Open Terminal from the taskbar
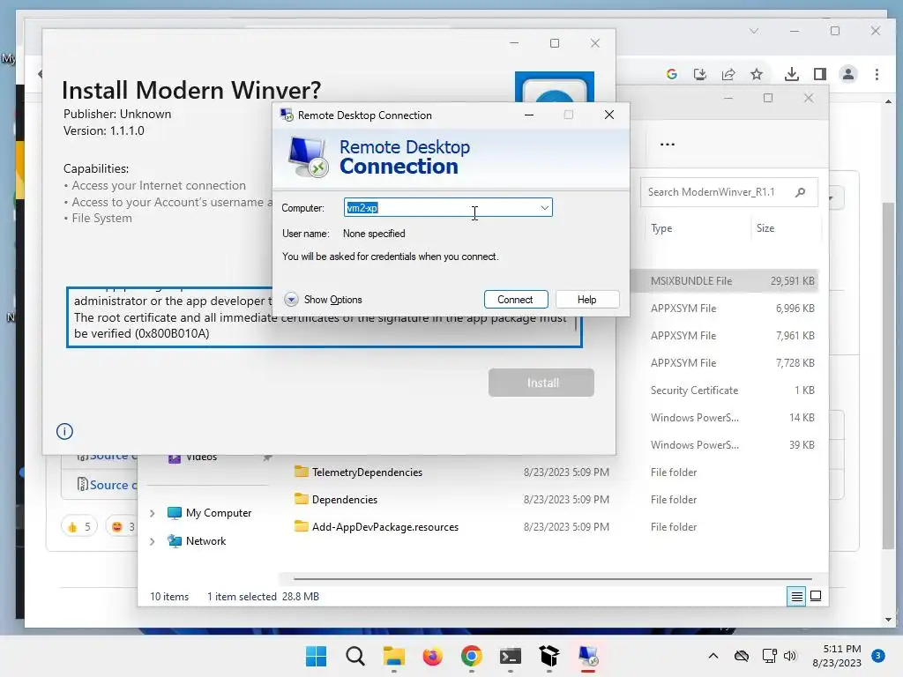Image resolution: width=903 pixels, height=677 pixels. pos(511,656)
